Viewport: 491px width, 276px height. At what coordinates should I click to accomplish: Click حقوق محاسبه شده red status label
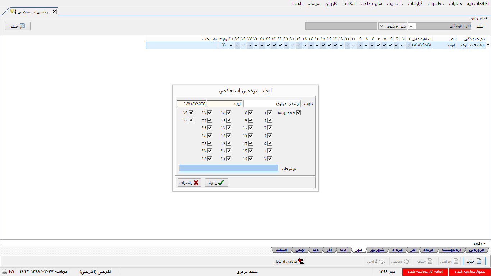coord(470,272)
